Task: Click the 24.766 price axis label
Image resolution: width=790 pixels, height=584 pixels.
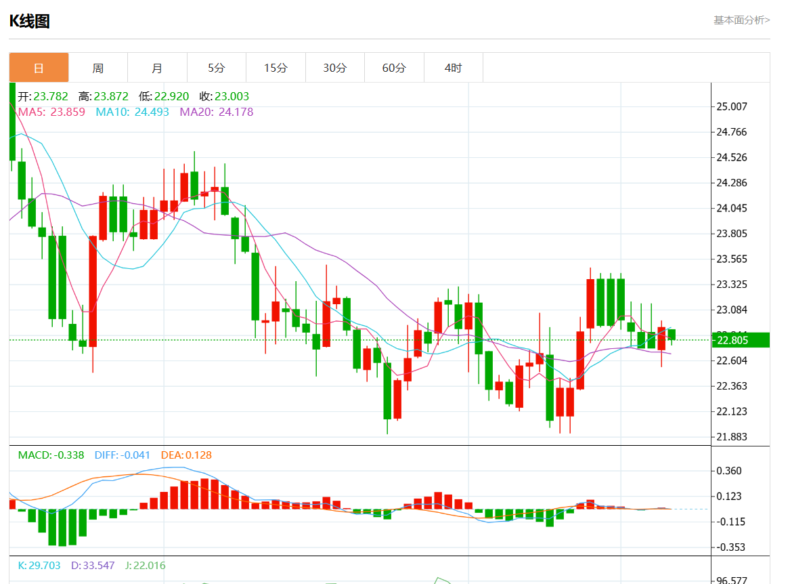Action: pos(732,132)
